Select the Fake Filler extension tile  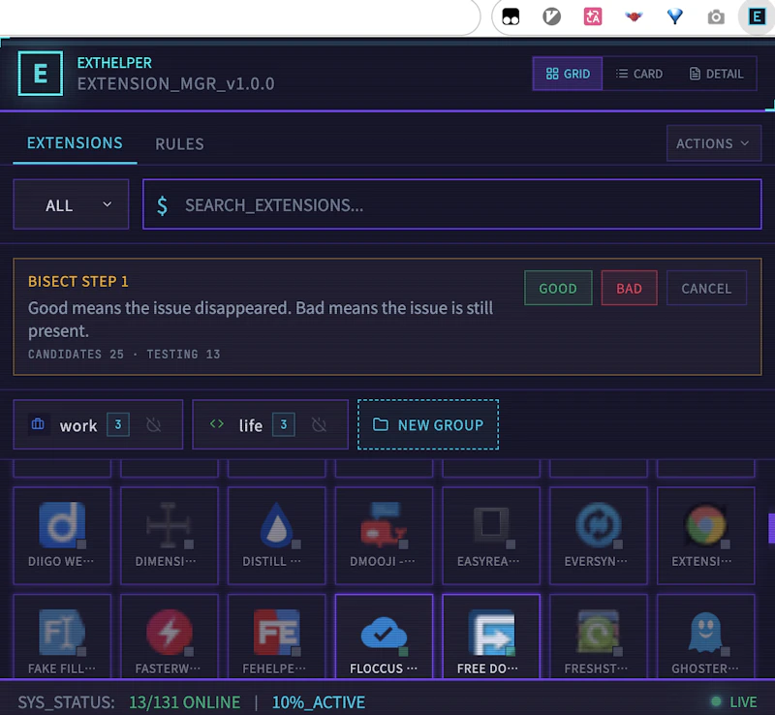62,637
